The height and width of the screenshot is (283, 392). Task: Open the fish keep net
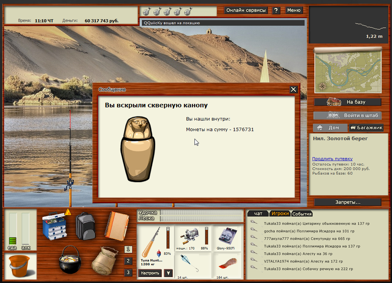coord(105,261)
